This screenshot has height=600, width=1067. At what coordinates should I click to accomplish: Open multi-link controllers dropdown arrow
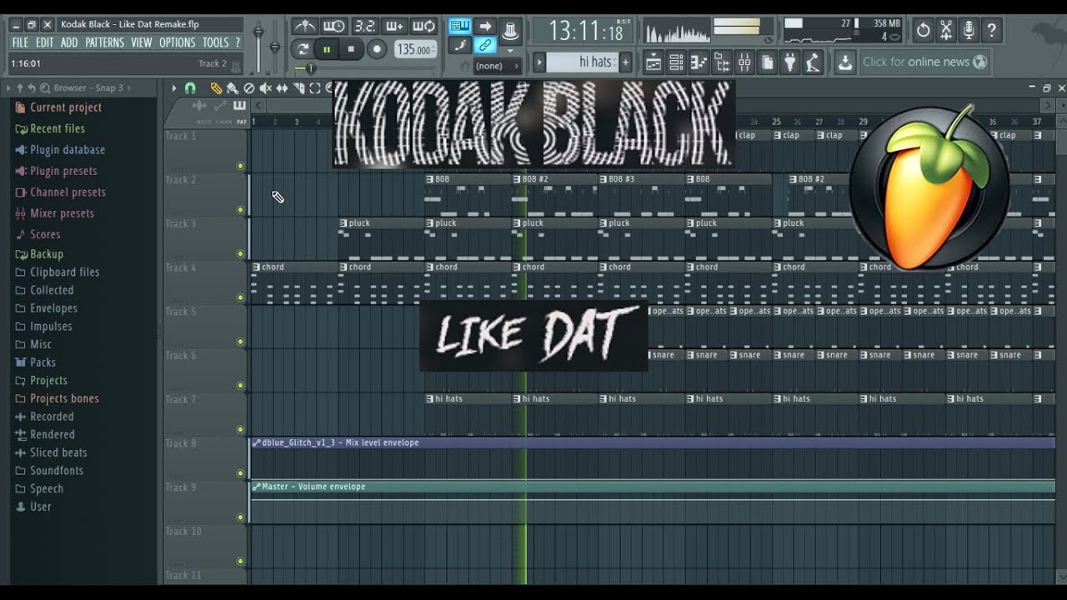click(510, 50)
